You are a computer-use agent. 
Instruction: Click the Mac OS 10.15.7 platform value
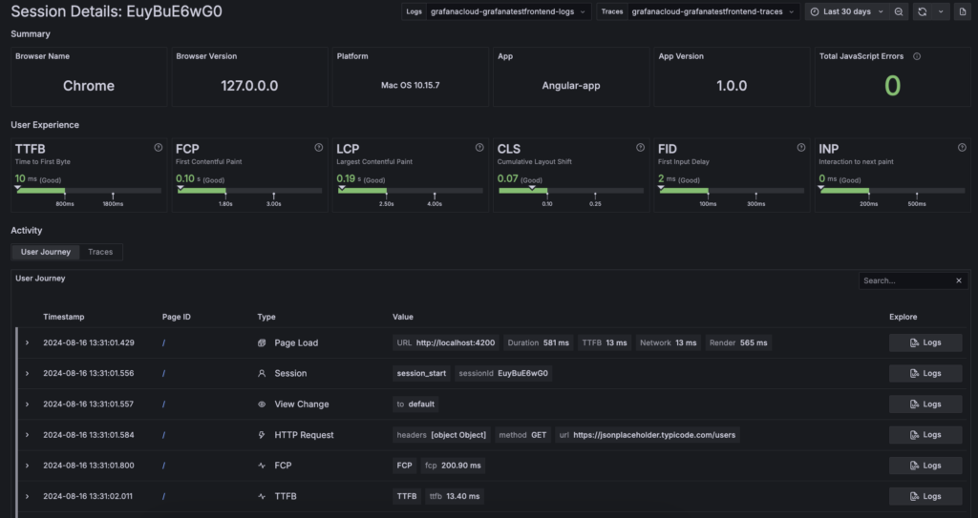411,86
